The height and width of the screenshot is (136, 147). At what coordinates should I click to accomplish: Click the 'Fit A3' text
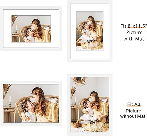pyautogui.click(x=134, y=104)
